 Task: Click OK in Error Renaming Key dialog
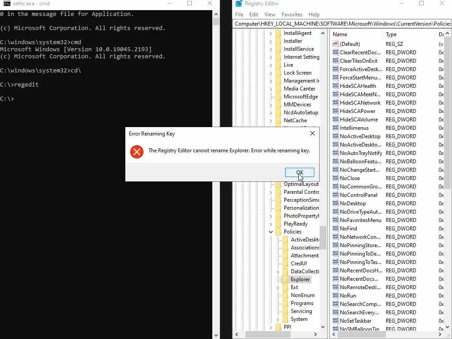(300, 173)
